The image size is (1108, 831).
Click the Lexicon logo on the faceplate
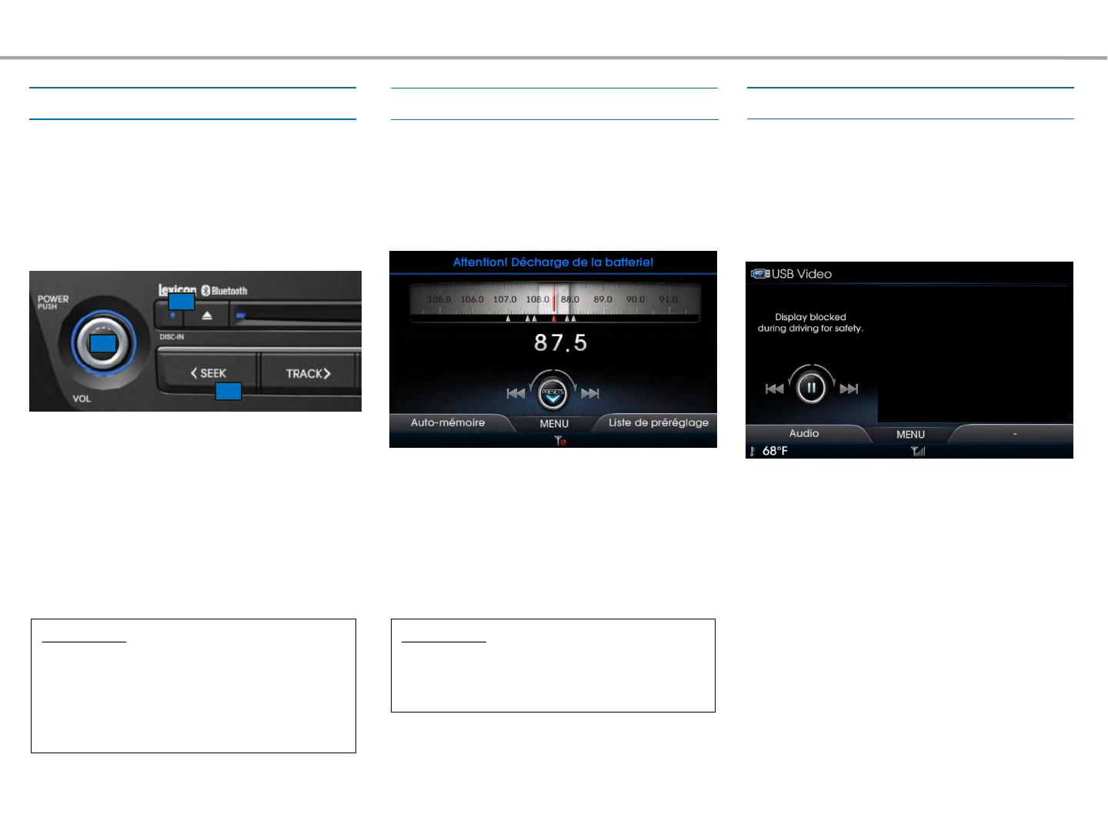click(178, 290)
